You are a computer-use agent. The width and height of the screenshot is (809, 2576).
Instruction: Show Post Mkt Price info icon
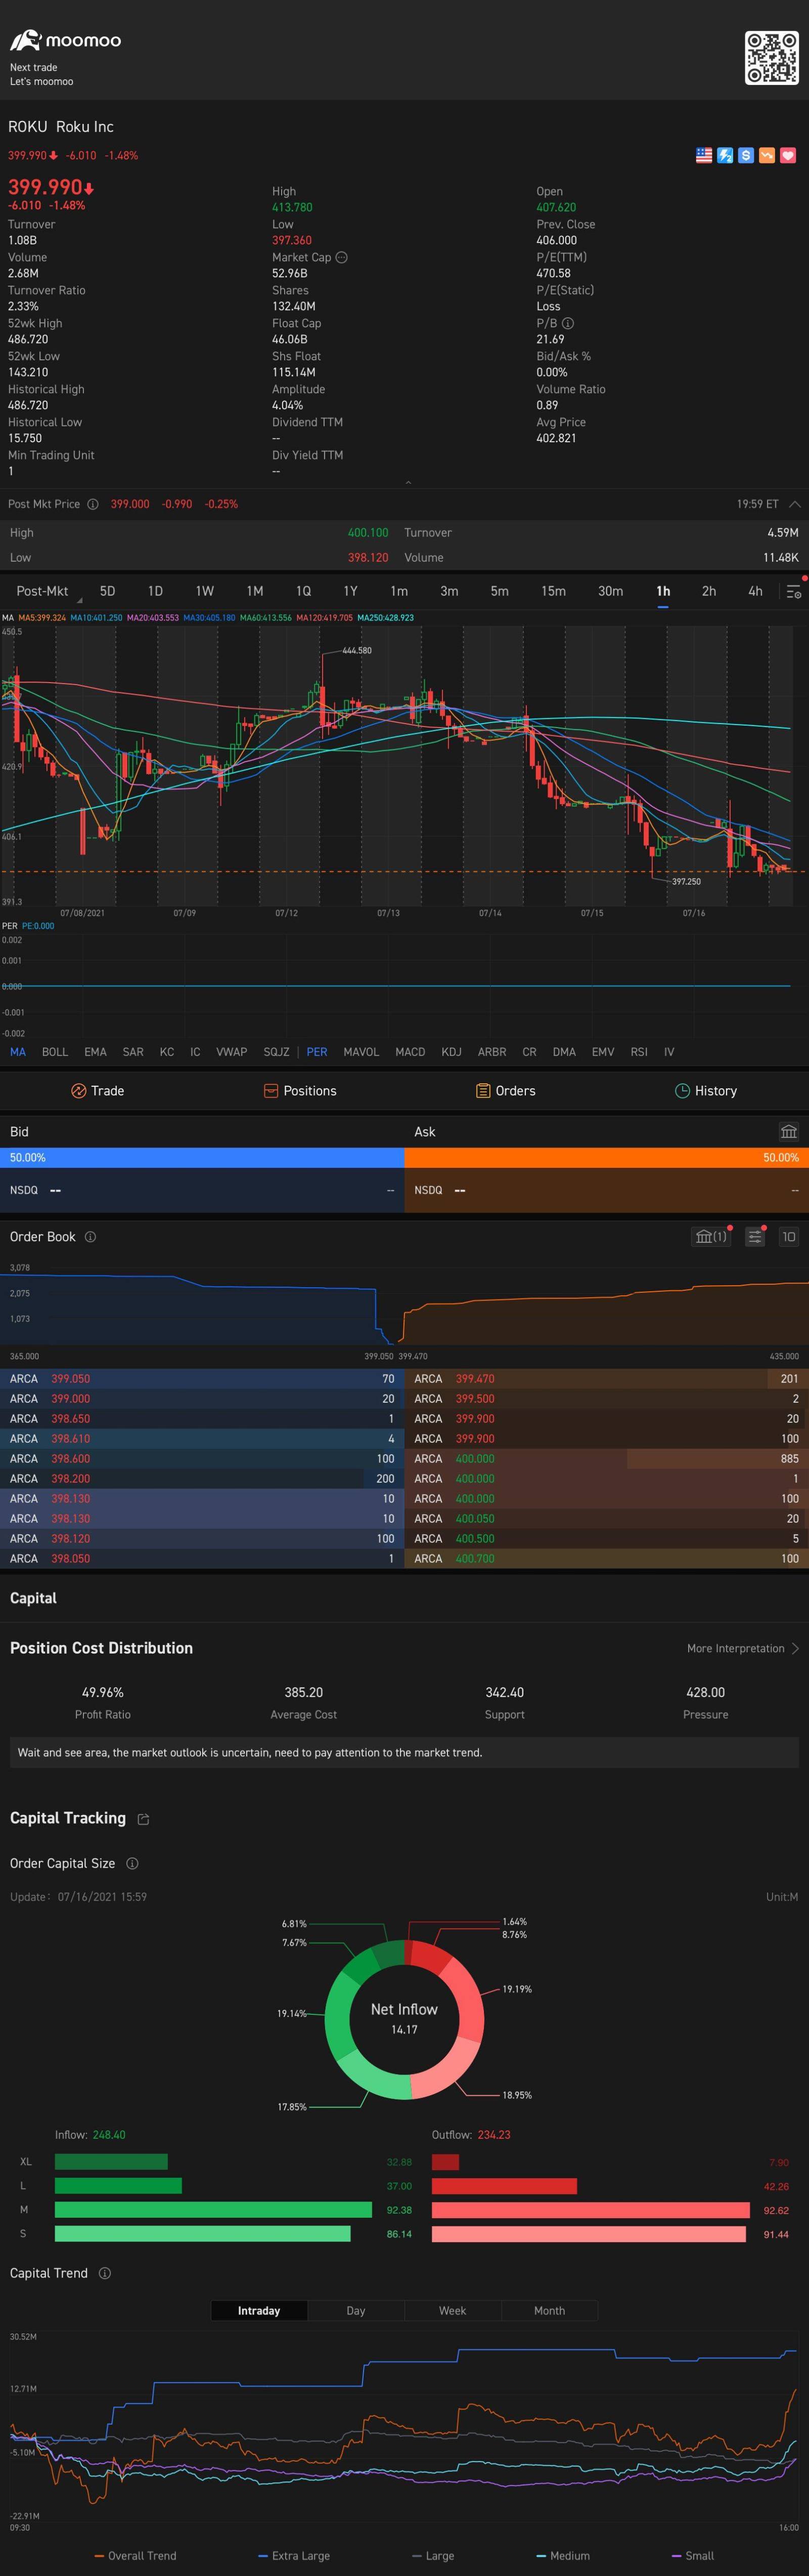pos(93,504)
